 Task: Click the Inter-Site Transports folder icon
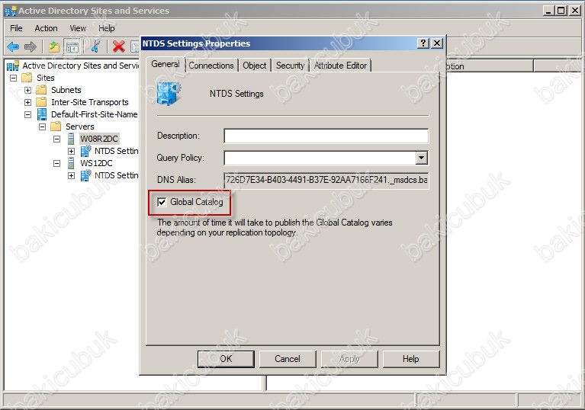pyautogui.click(x=41, y=102)
